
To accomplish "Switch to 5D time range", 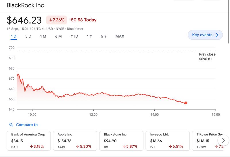I will [28, 36].
